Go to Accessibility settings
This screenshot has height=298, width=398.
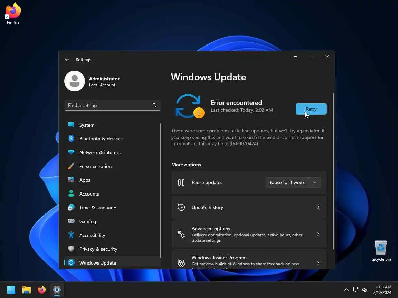point(112,235)
